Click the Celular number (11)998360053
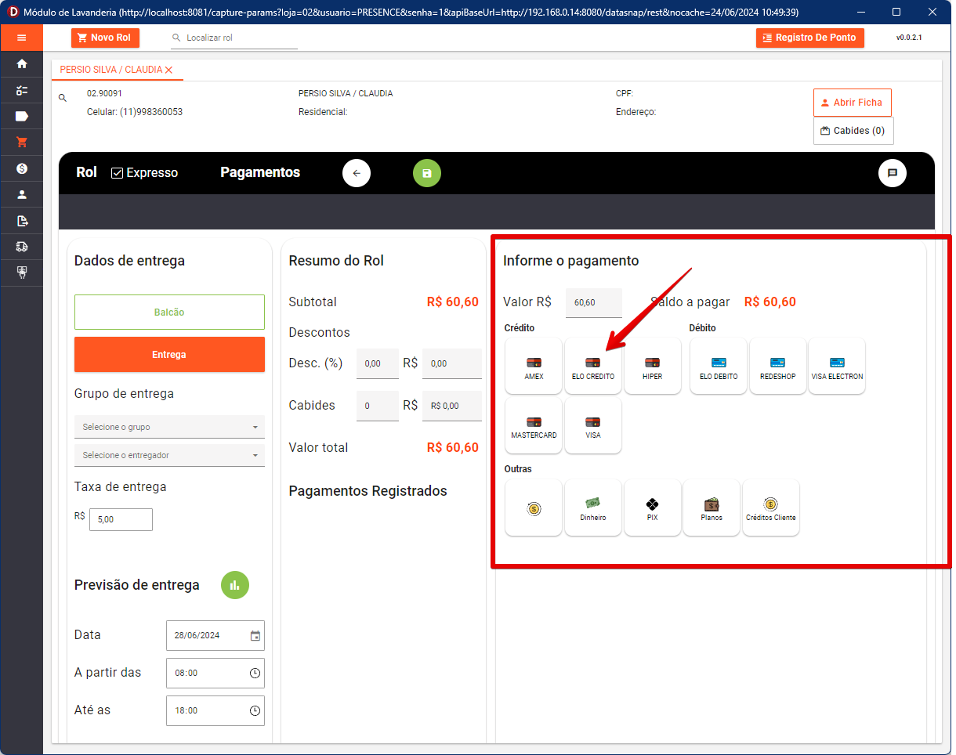 click(151, 112)
